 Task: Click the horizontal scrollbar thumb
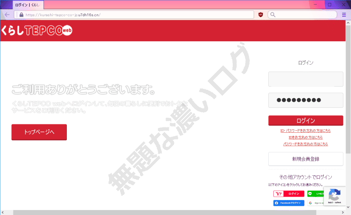point(165,212)
